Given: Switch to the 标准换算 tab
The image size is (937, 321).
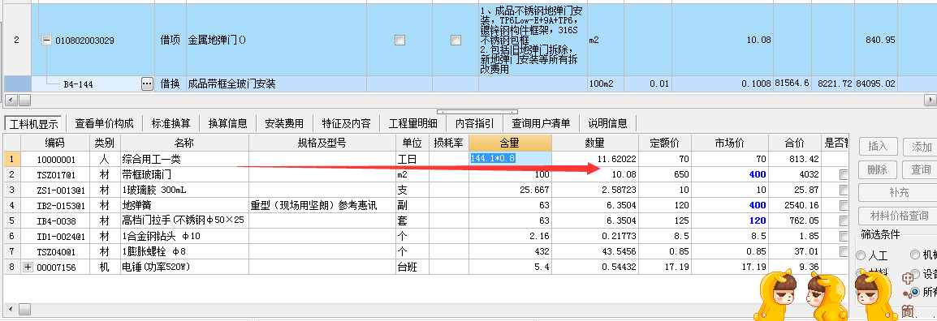Looking at the screenshot, I should (x=171, y=124).
